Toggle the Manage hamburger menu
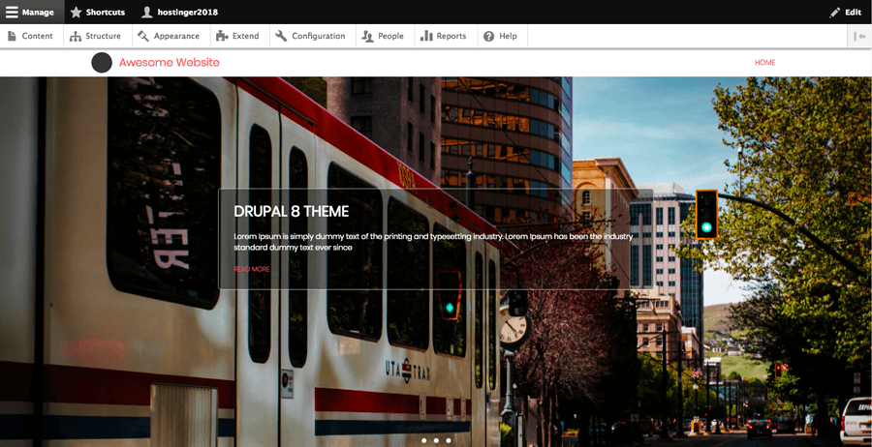 tap(32, 12)
